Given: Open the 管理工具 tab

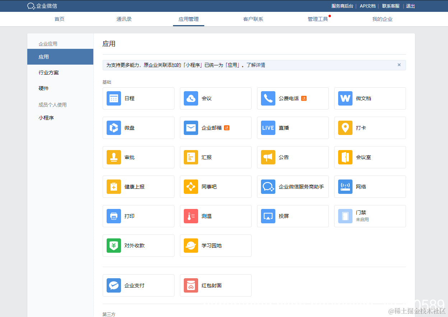Looking at the screenshot, I should pos(318,19).
